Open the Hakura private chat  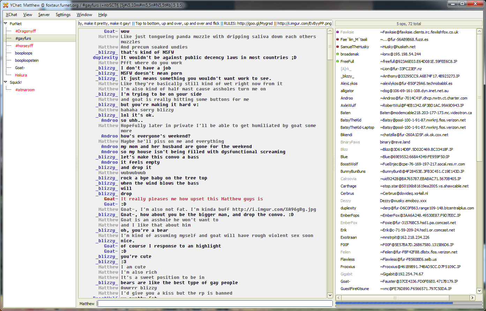click(x=21, y=75)
